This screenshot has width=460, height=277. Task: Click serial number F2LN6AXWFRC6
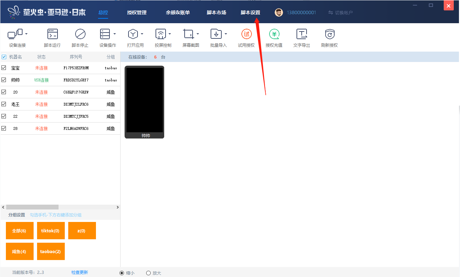coord(76,128)
